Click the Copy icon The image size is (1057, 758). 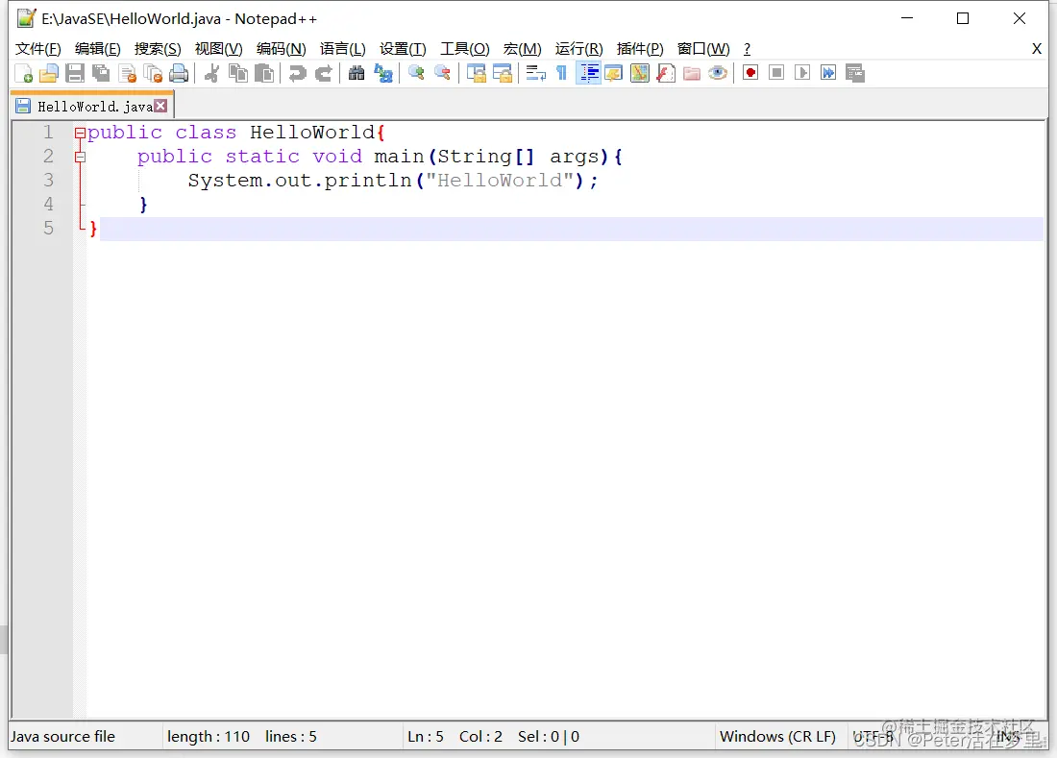[238, 73]
